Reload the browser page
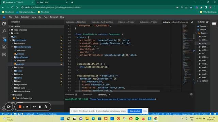The width and height of the screenshot is (218, 122). coord(12,7)
